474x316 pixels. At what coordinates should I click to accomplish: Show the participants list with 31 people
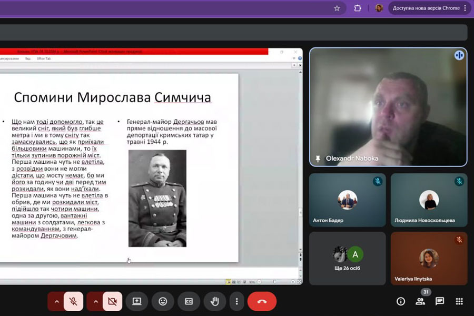click(420, 301)
